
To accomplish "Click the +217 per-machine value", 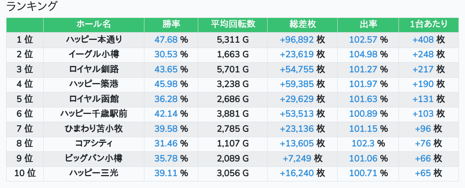I will pyautogui.click(x=423, y=69).
